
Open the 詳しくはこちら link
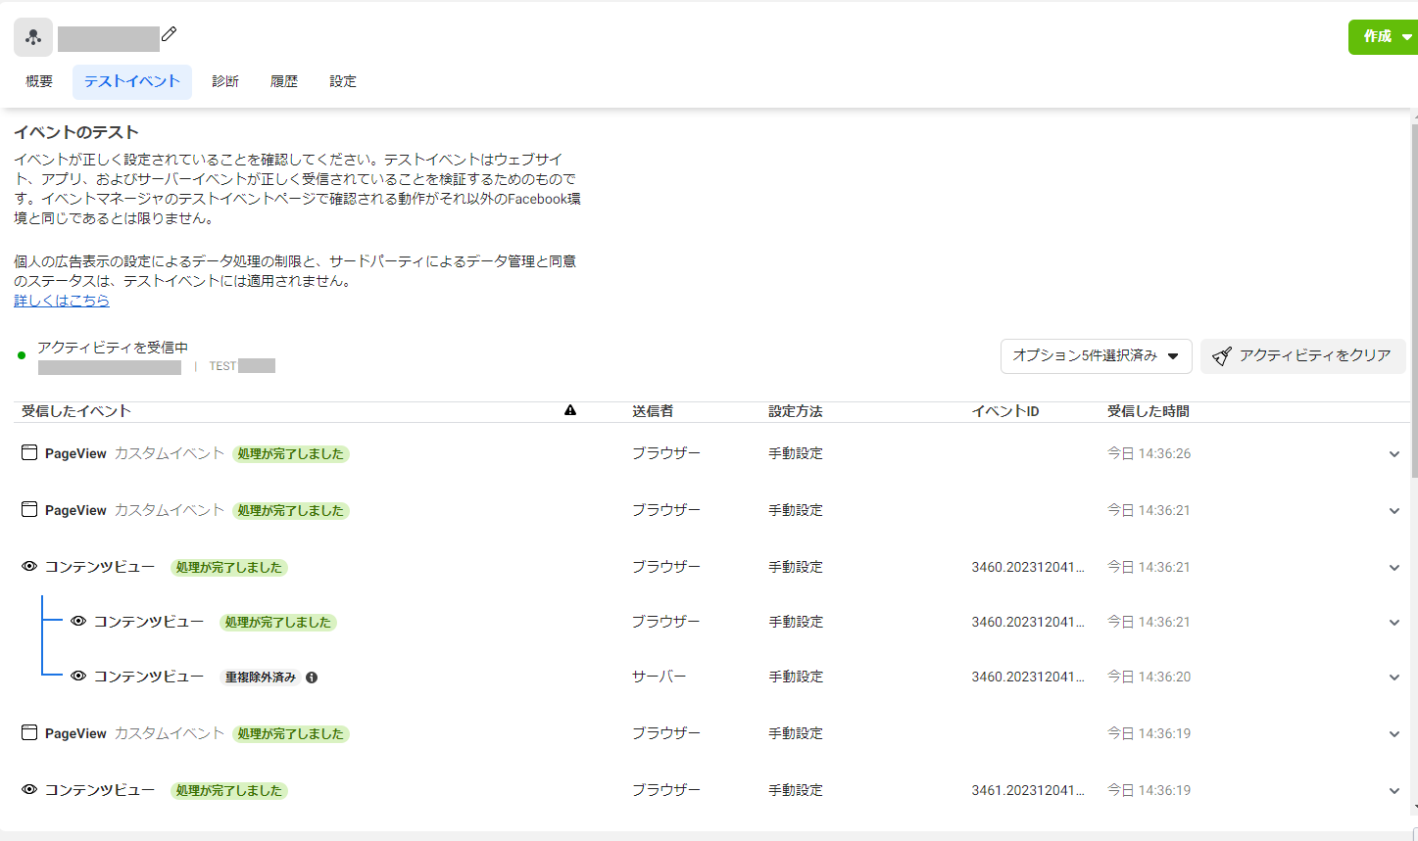coord(62,301)
